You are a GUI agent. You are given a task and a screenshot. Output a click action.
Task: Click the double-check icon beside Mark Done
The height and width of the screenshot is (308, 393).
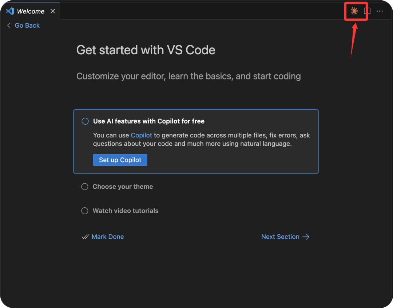click(86, 237)
